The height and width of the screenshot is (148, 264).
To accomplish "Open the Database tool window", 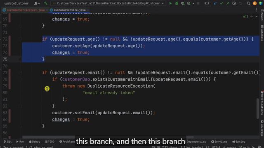I will (x=262, y=33).
